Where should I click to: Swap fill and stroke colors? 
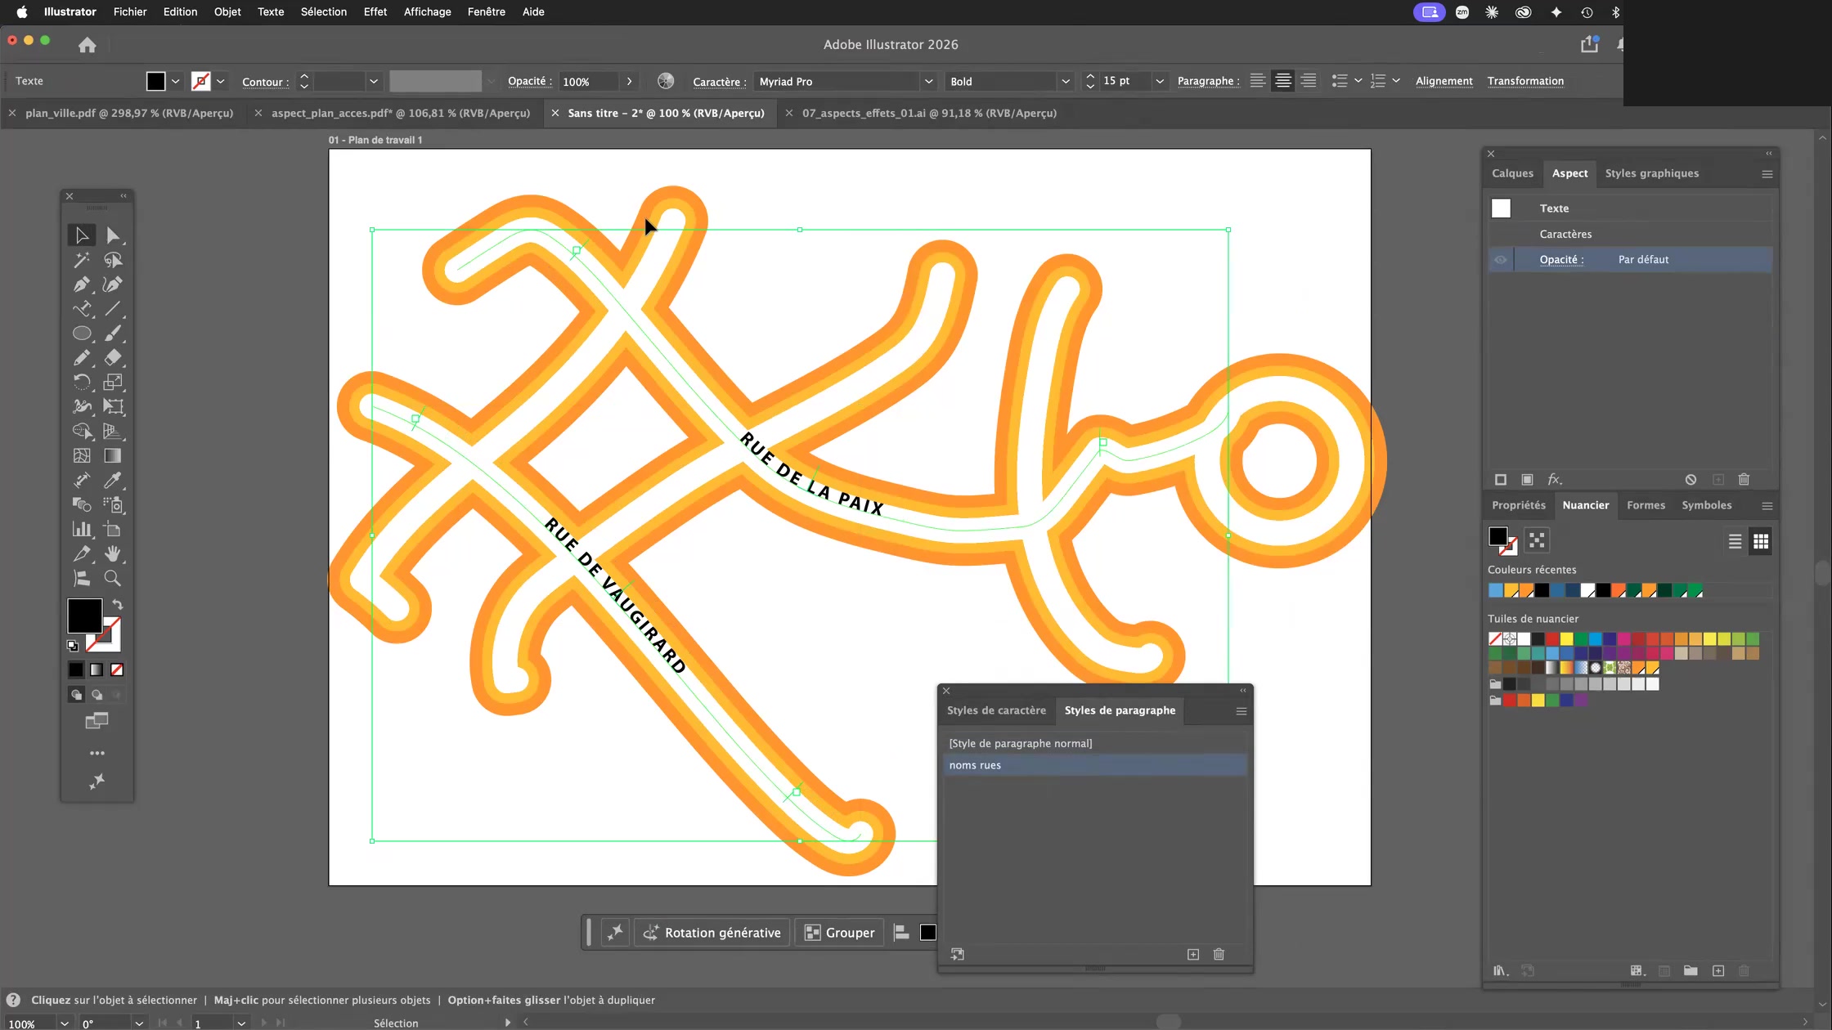click(x=118, y=605)
